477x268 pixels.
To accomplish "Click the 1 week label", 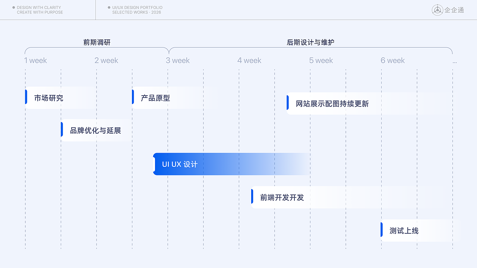I will [36, 61].
